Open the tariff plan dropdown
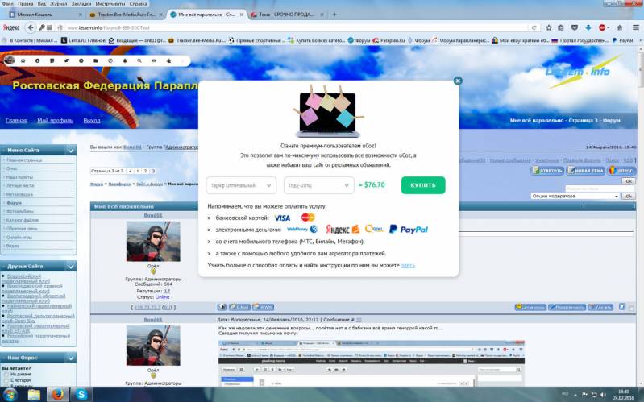The height and width of the screenshot is (402, 644). [x=241, y=185]
